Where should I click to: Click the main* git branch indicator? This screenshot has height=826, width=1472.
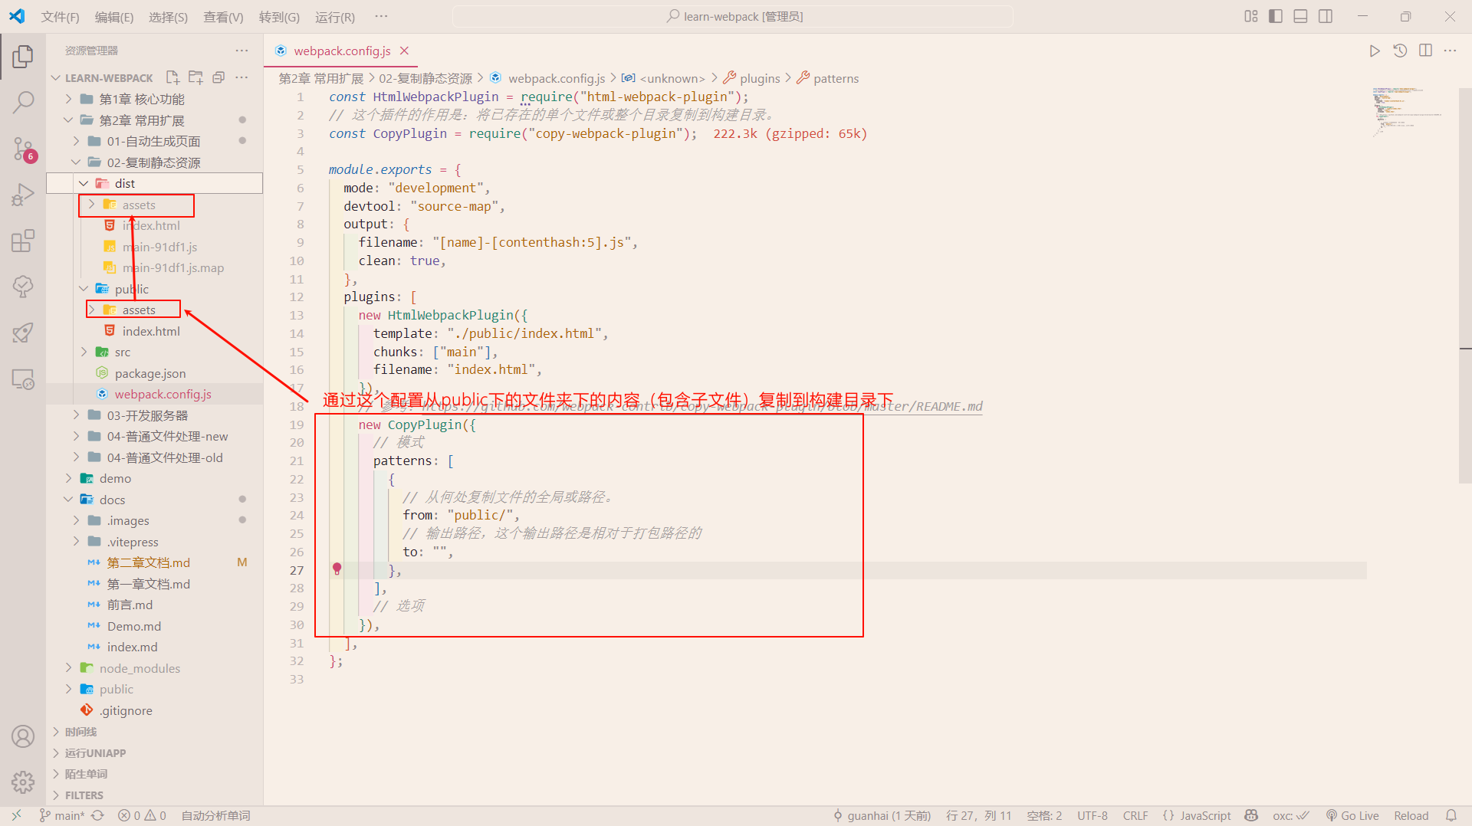coord(61,815)
